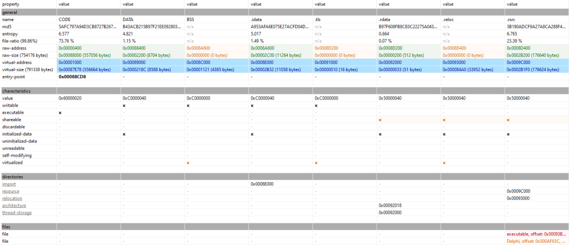Collapse the characteristics group header
Screen dimensions: 569x245
coord(16,91)
